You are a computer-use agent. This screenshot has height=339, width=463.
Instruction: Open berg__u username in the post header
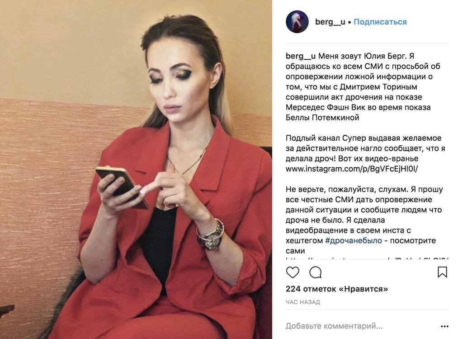point(330,22)
